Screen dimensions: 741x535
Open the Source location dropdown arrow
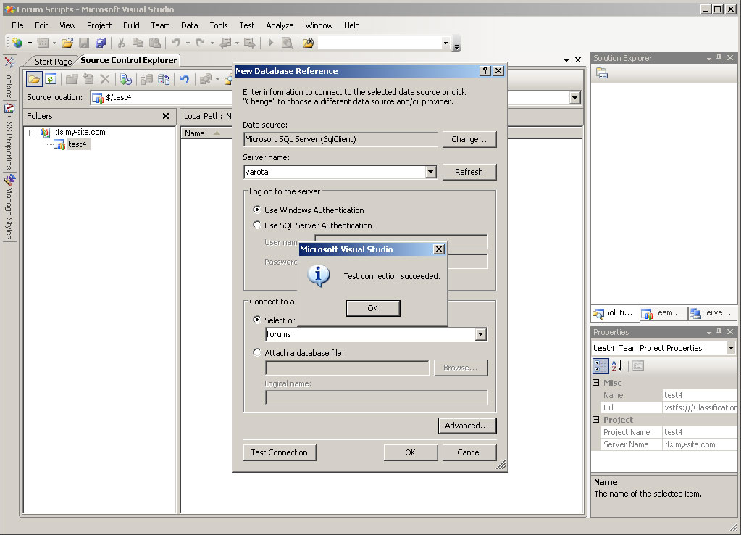click(574, 98)
